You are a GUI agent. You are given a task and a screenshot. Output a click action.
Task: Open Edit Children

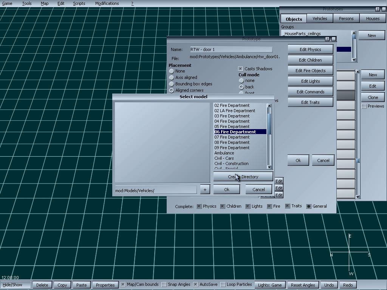tap(310, 60)
